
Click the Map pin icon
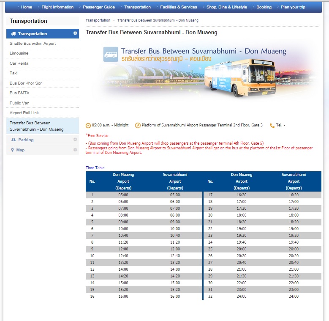pyautogui.click(x=12, y=150)
